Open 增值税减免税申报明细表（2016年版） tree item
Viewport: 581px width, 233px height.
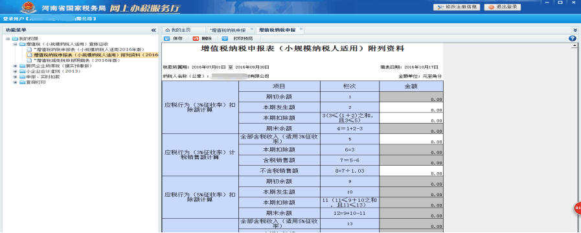pos(77,60)
